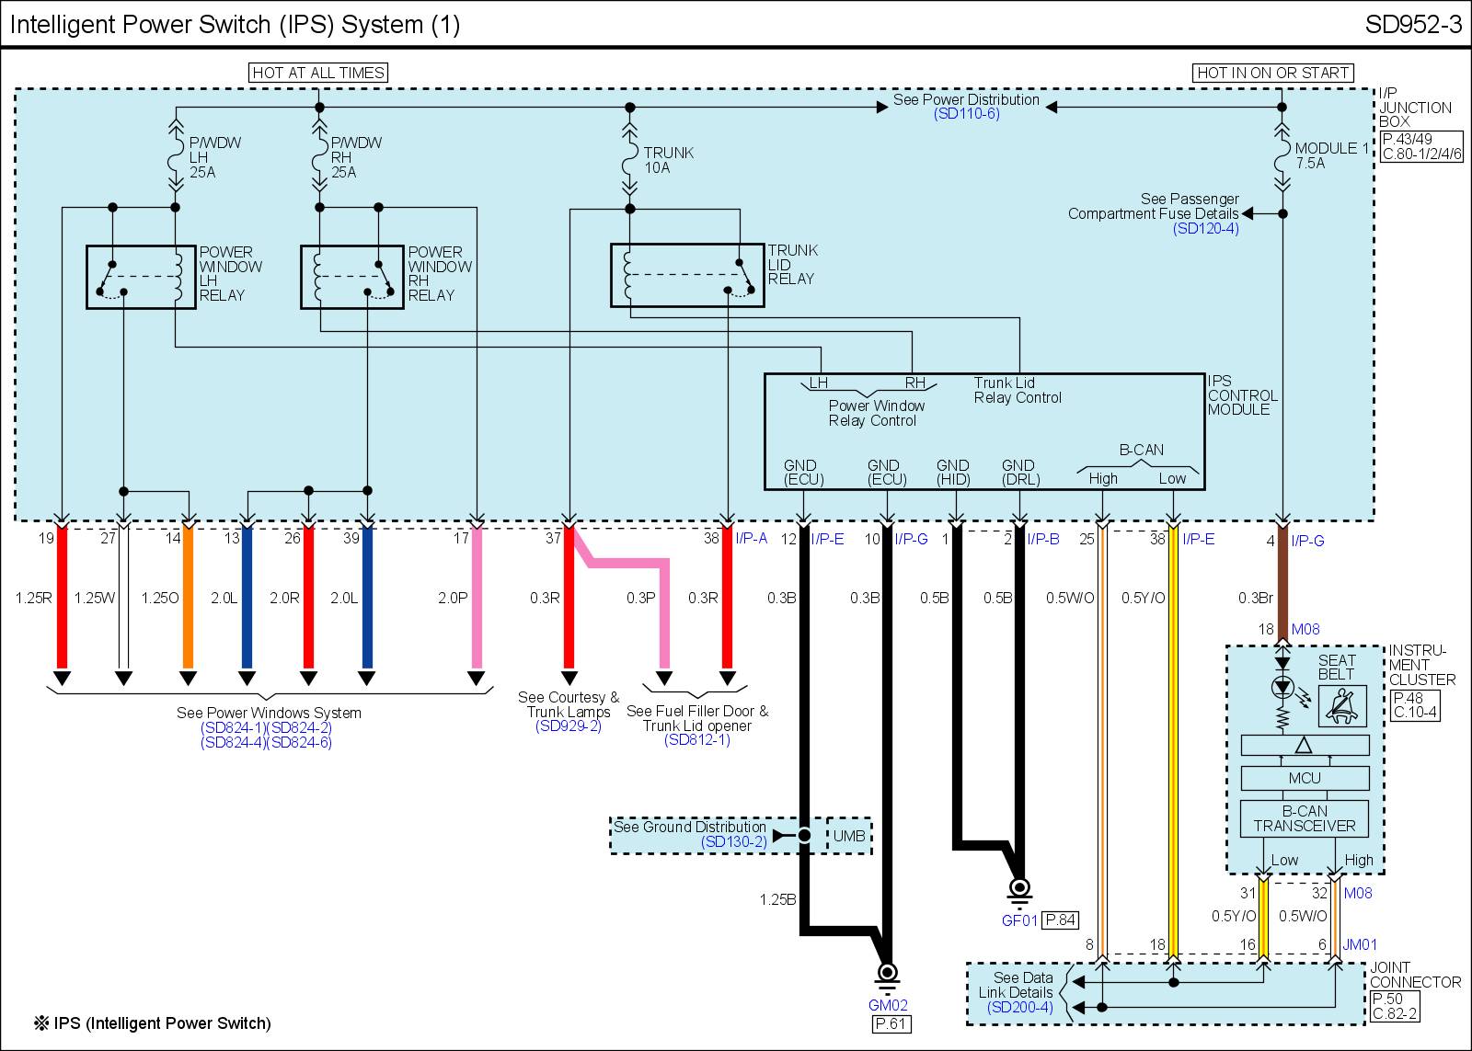Click the amplifier triangle block in cluster
The image size is (1472, 1051).
[1305, 745]
